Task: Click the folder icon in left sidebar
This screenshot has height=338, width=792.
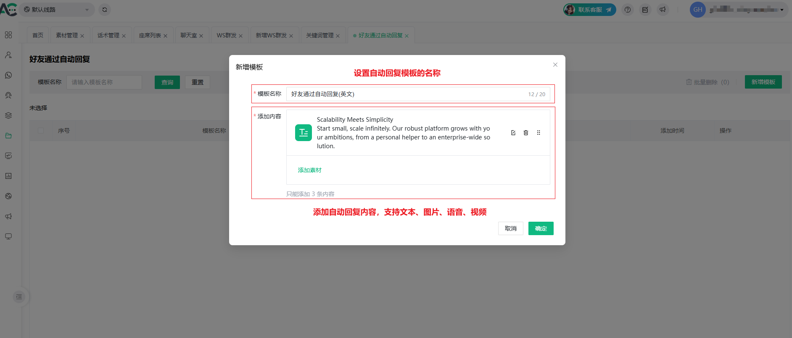Action: (8, 136)
